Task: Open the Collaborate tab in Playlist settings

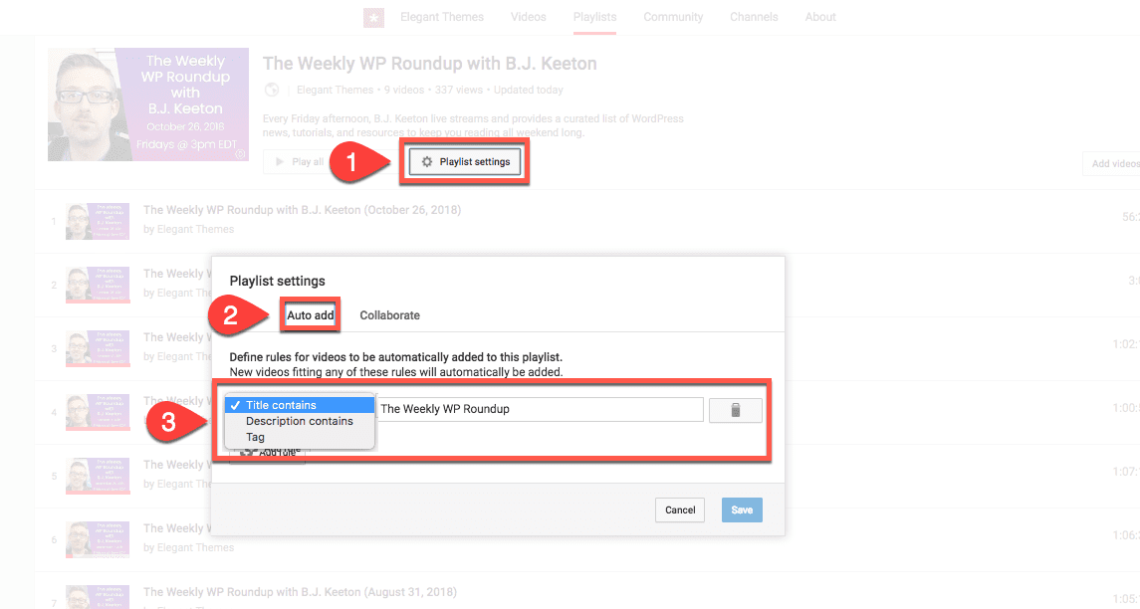Action: pyautogui.click(x=389, y=314)
